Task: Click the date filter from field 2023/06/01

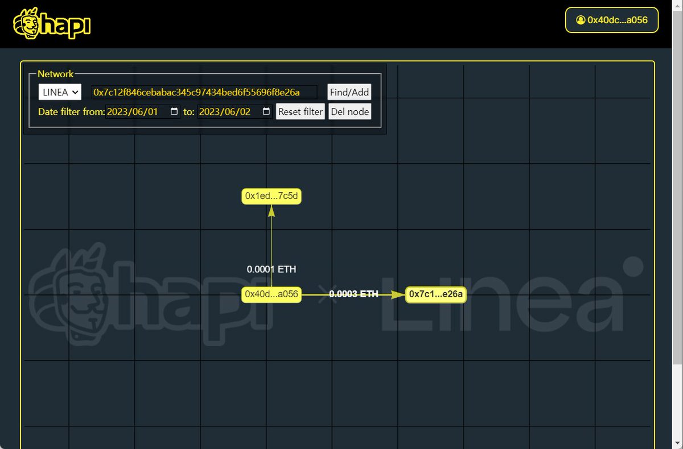Action: (x=143, y=111)
